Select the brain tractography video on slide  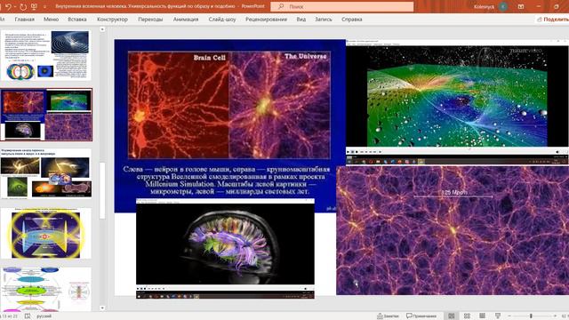pyautogui.click(x=225, y=248)
